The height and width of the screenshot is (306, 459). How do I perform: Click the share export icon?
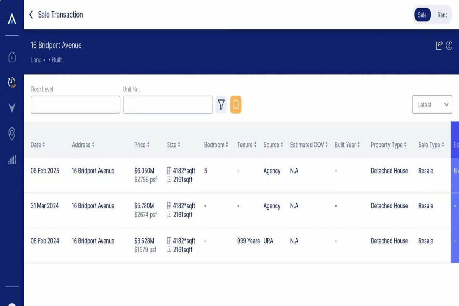(439, 46)
